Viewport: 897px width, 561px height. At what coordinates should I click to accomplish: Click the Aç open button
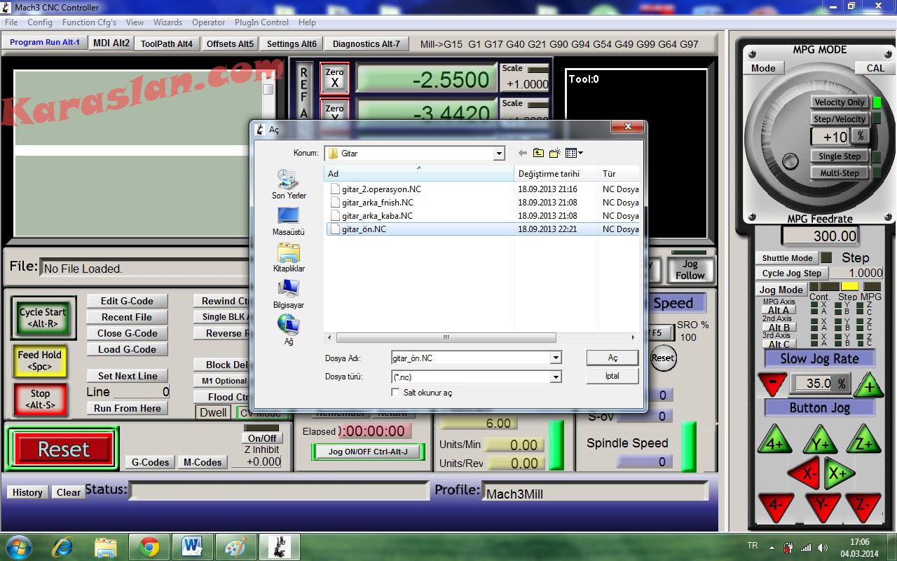point(612,358)
